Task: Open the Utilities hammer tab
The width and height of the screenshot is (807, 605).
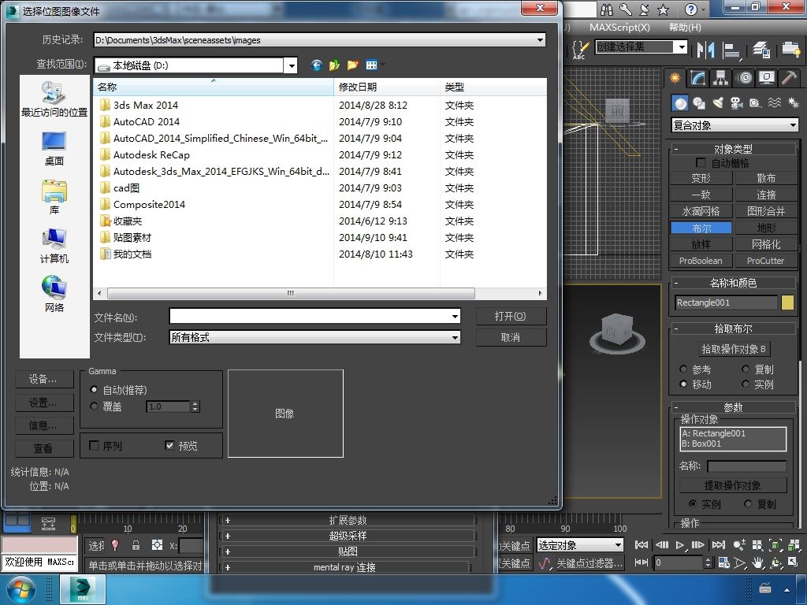Action: pyautogui.click(x=789, y=78)
